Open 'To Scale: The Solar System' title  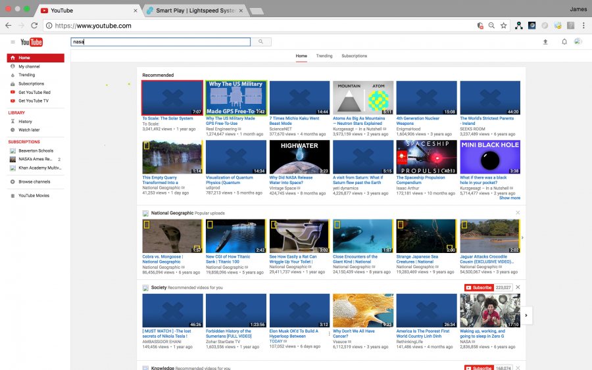coord(168,118)
